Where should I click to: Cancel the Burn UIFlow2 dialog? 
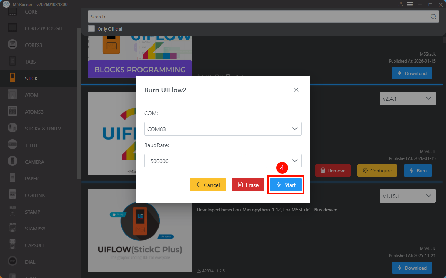208,185
